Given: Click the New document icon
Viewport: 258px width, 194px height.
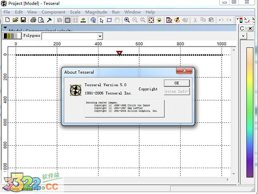Looking at the screenshot, I should (7, 20).
